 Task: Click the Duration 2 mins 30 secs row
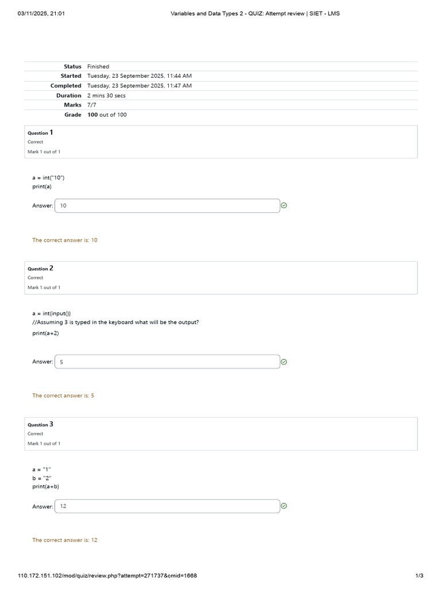click(x=221, y=95)
